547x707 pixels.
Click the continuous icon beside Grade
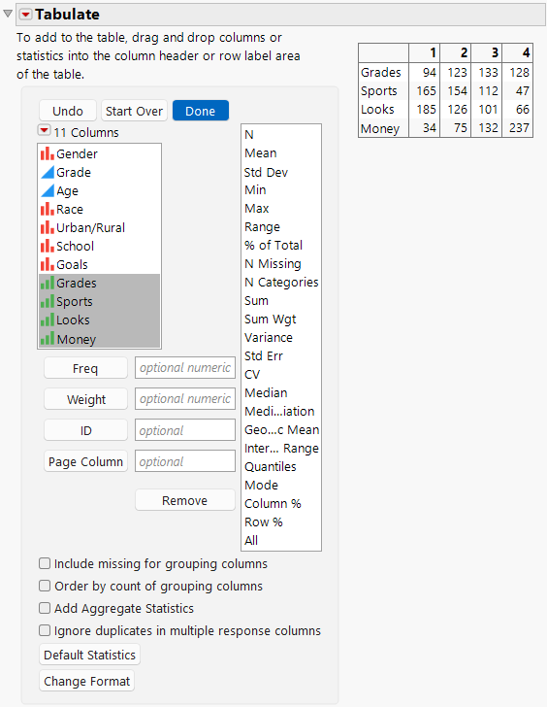(47, 172)
